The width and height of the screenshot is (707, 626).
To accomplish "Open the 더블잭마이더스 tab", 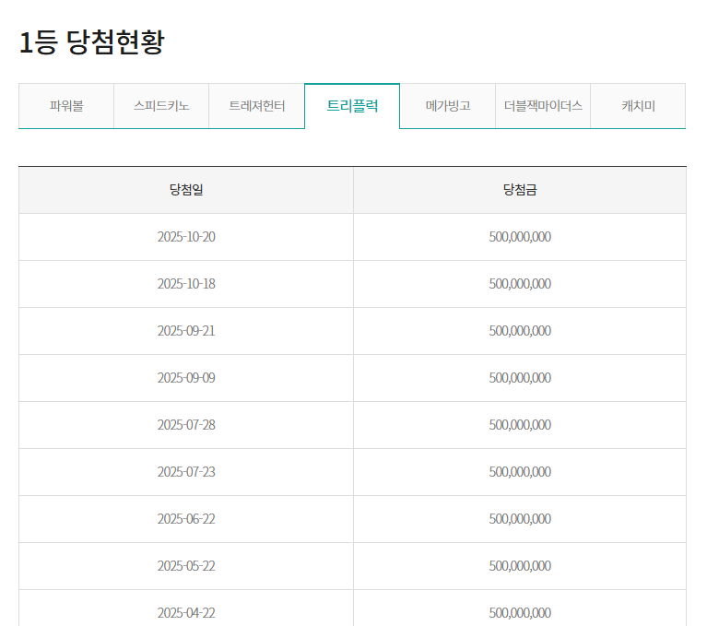I will pyautogui.click(x=543, y=106).
